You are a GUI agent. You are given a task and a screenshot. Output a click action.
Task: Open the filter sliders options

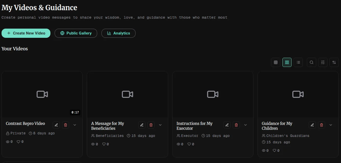[x=323, y=62]
